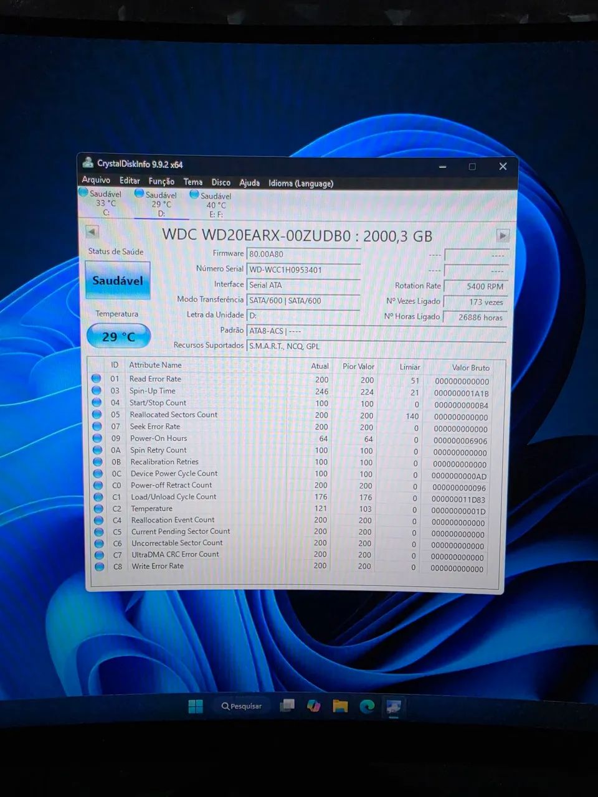
Task: Click the Firmware field 80.00A80
Action: point(303,254)
